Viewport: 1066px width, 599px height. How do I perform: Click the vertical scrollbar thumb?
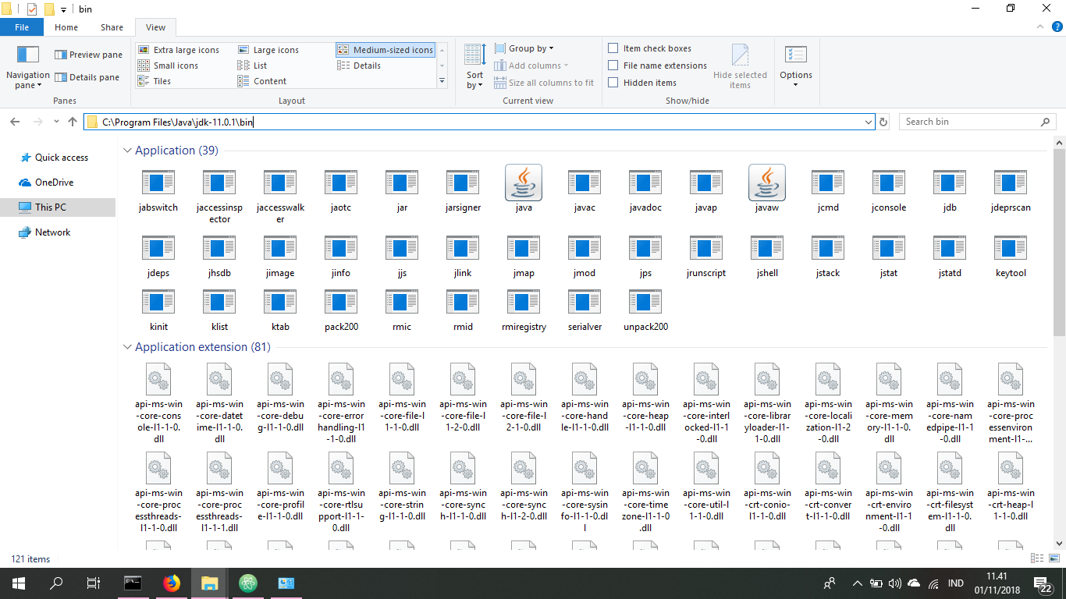click(x=1059, y=242)
